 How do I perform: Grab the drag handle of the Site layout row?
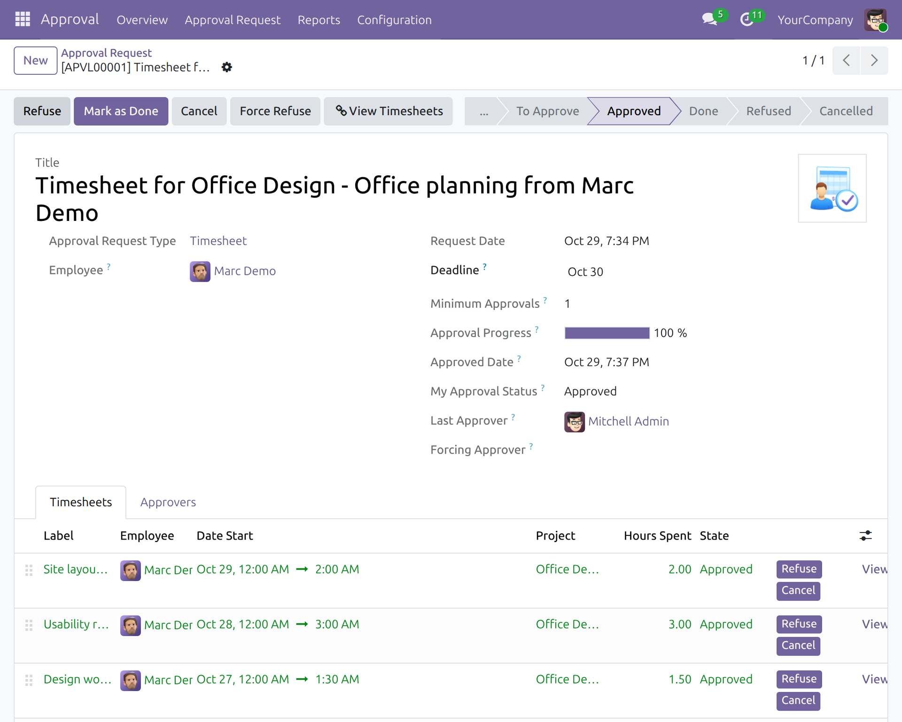29,570
